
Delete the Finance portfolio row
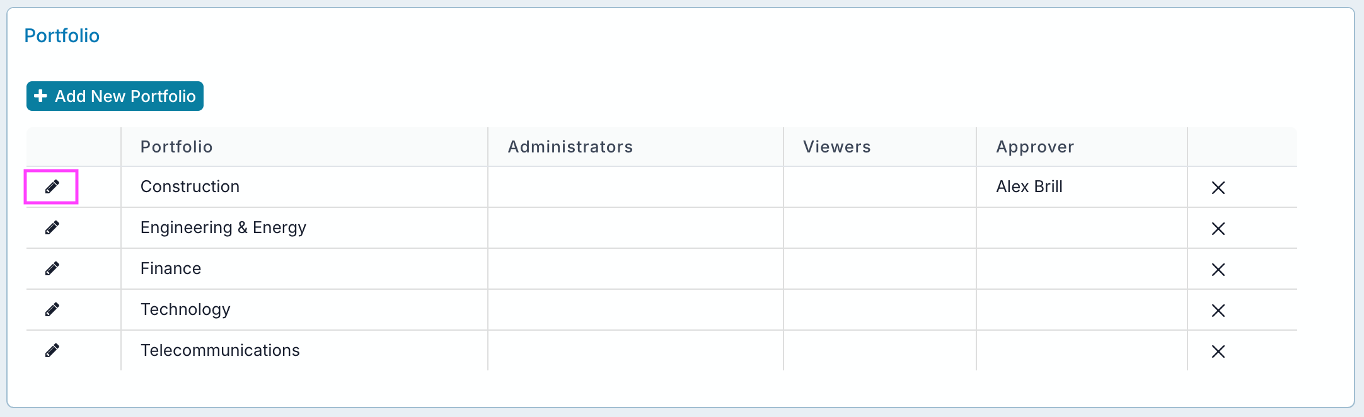[x=1218, y=270]
